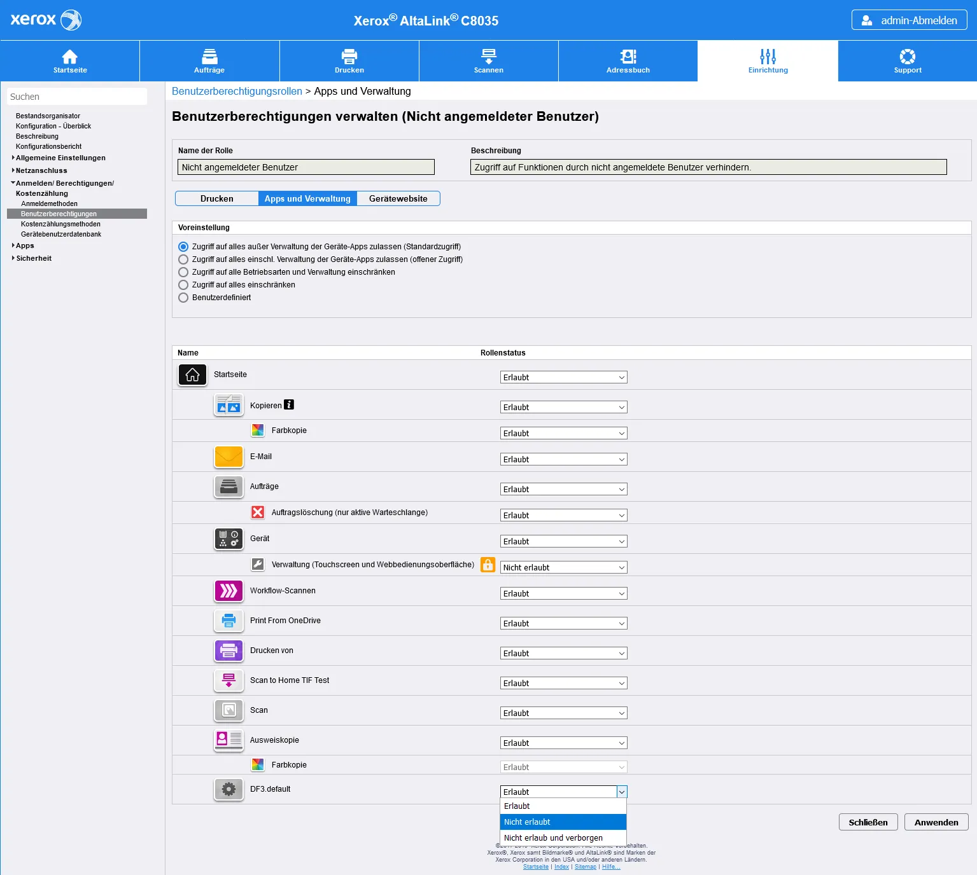Select the Benutzerdefiniert radio option

pos(183,298)
